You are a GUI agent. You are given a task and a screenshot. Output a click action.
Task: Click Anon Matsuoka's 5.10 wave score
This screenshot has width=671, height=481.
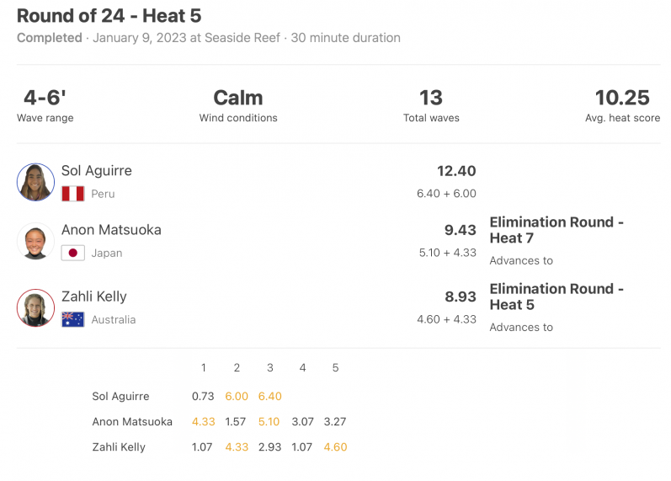269,421
